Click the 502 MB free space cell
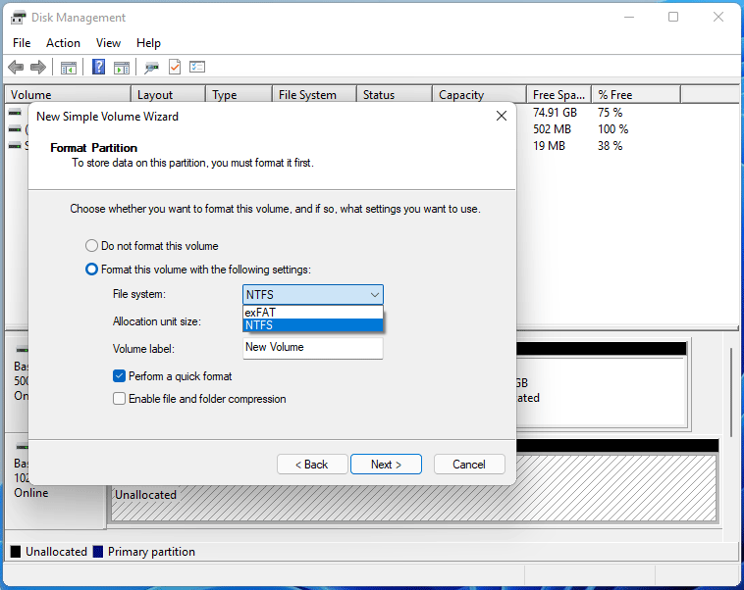 click(x=552, y=129)
